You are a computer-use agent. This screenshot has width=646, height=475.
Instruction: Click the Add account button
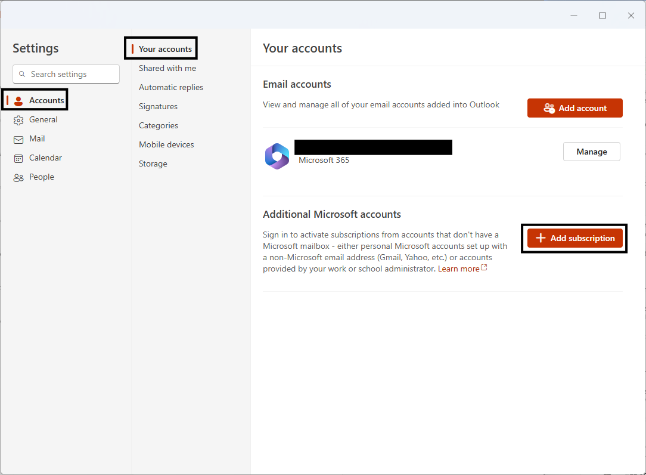574,108
